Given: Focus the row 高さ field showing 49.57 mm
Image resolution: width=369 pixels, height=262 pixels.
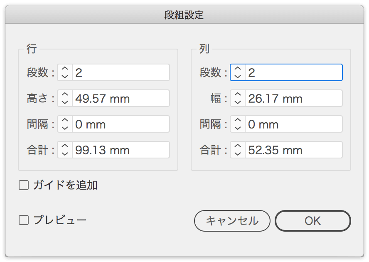Looking at the screenshot, I should 121,98.
